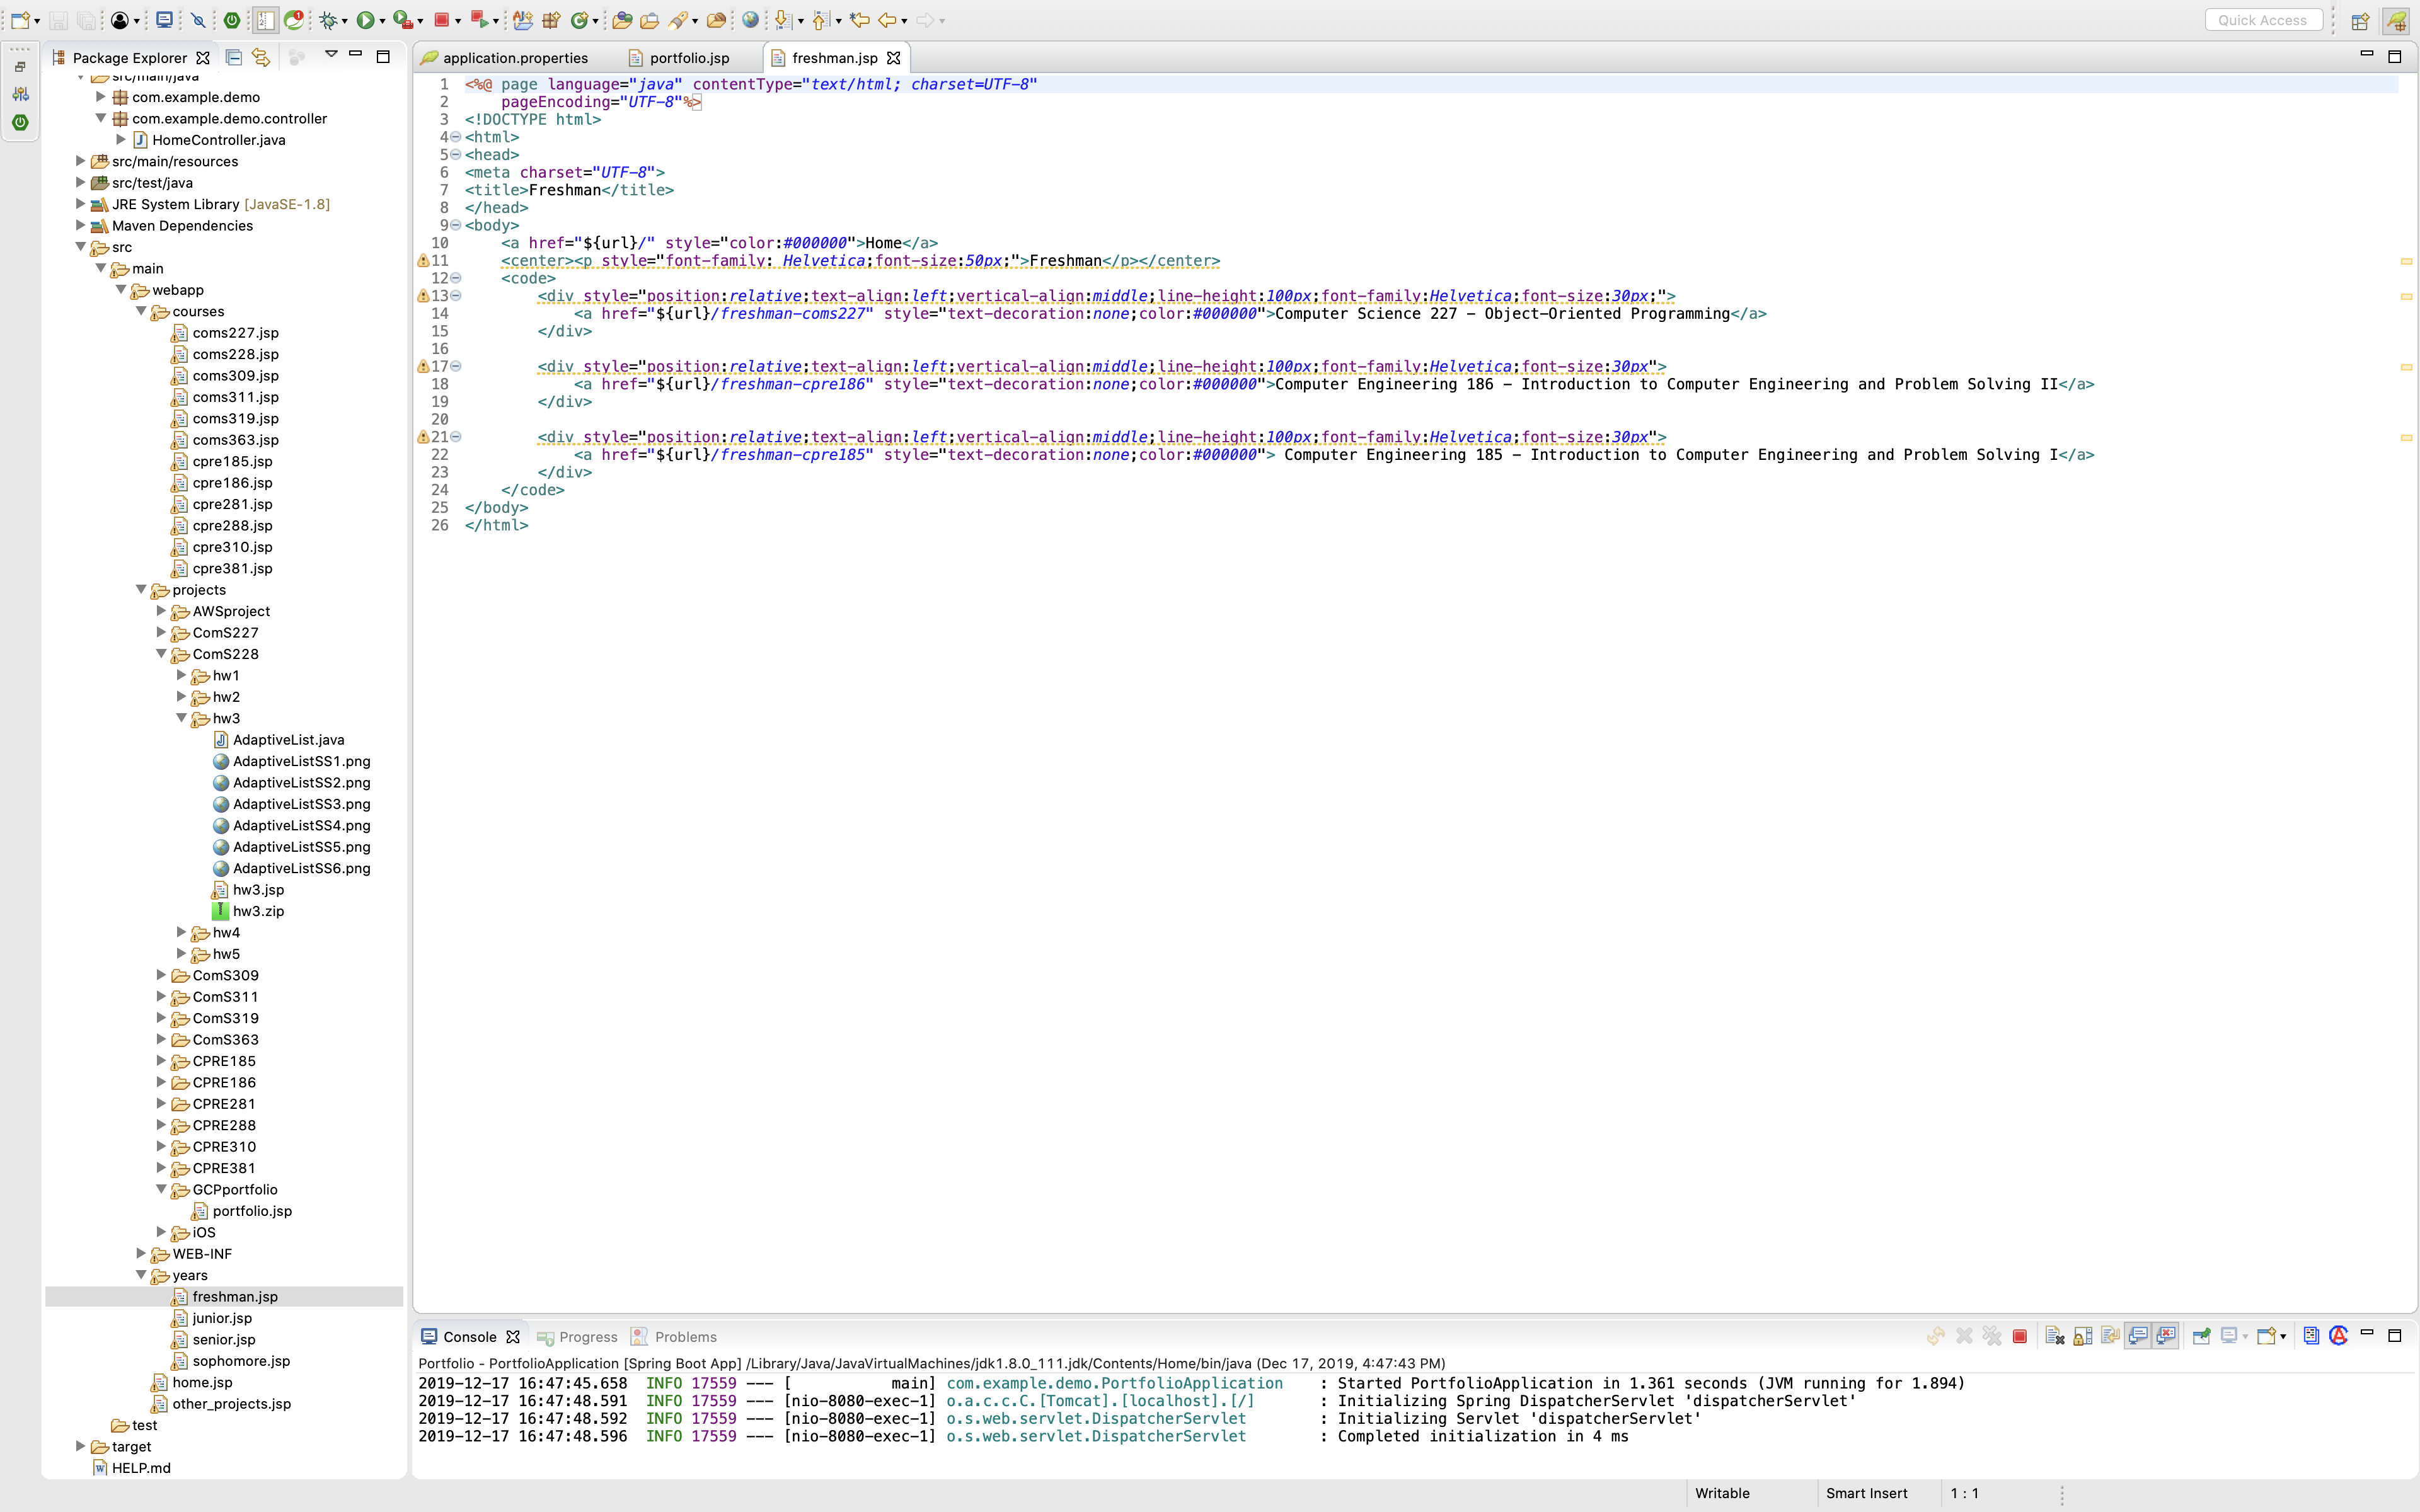2420x1512 pixels.
Task: Collapse the courses folder
Action: [x=141, y=311]
